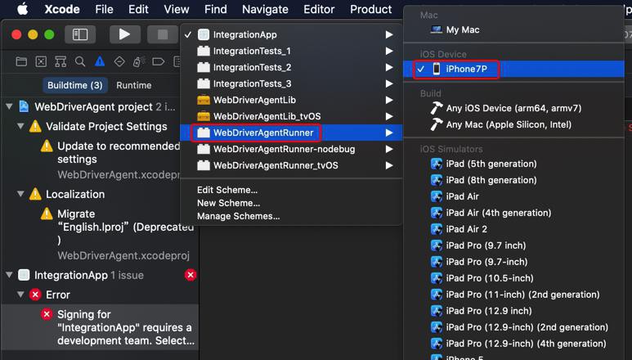The width and height of the screenshot is (632, 360).
Task: Toggle the navigator sidebar button
Action: coord(80,34)
